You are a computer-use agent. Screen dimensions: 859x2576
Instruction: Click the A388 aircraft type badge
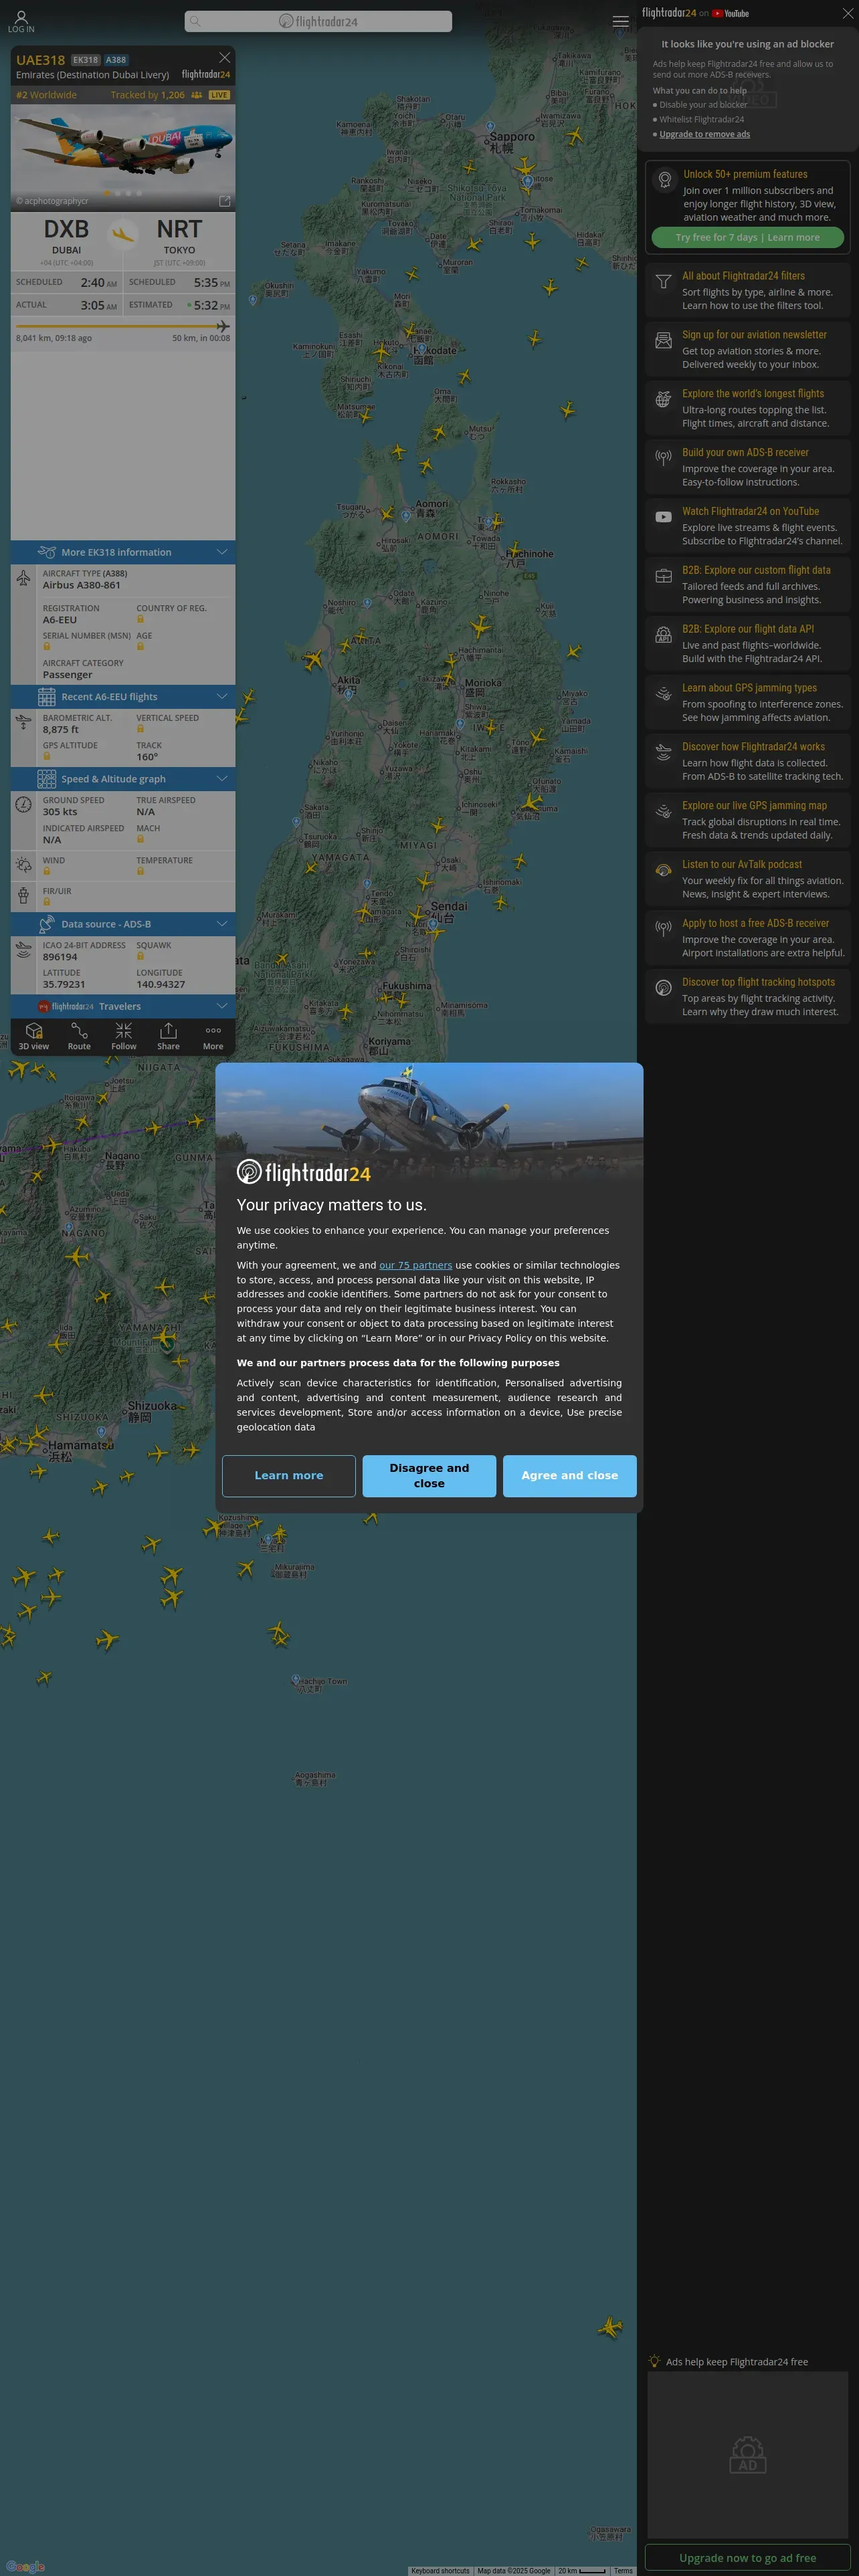[x=116, y=60]
